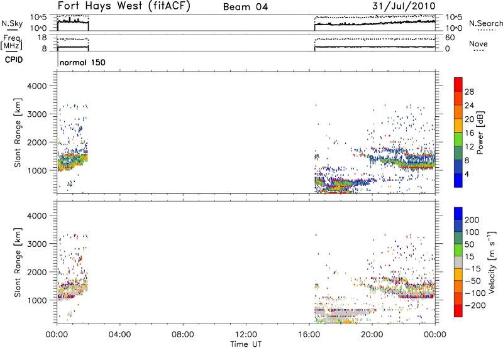
Task: Click the '24' label on Power color bar
Action: (469, 106)
